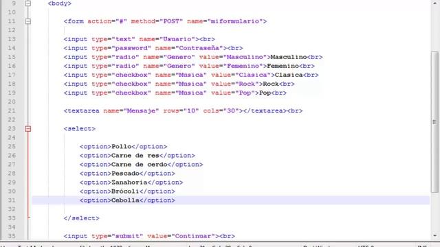
Task: Place cursor in the opening <select> tag
Action: tap(80, 129)
